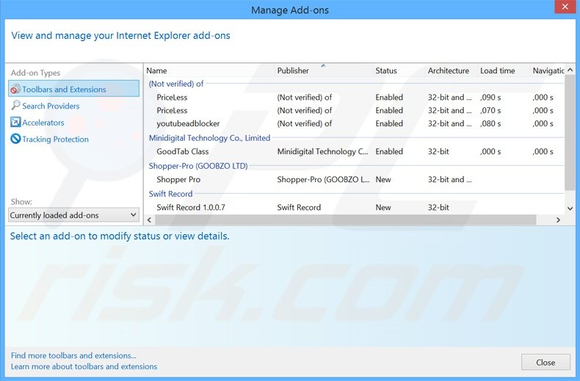Click Enabled status of youtubeadblocker
Screen dimensions: 580x381
pos(389,123)
